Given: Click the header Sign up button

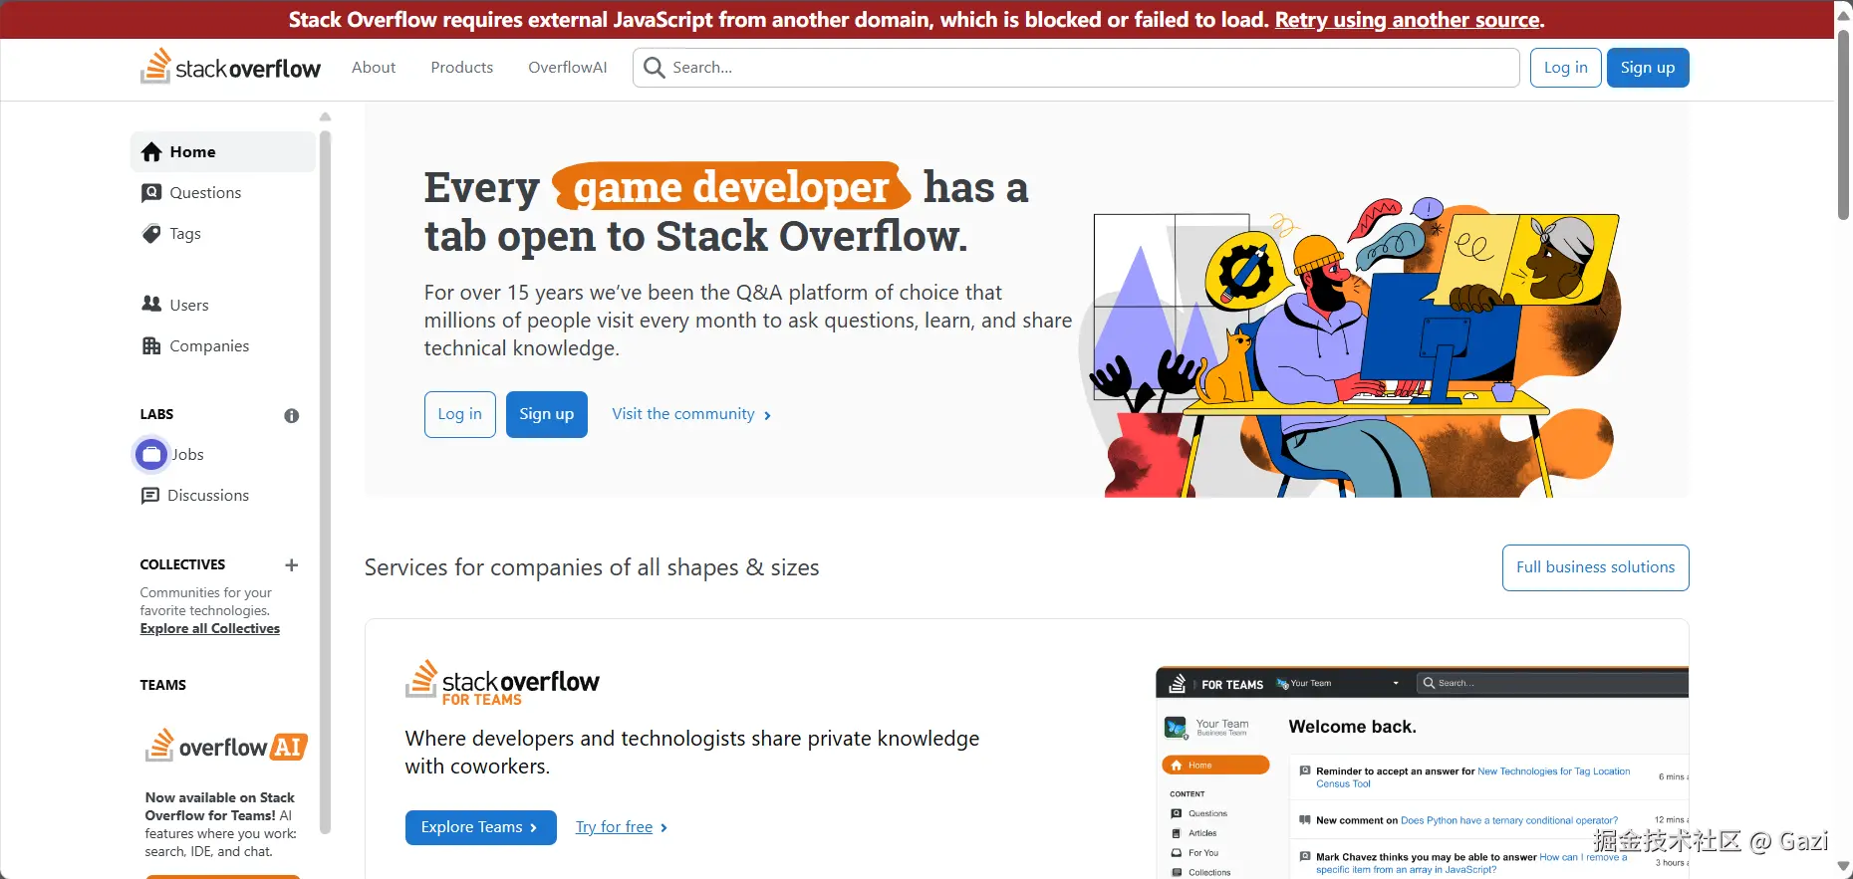Looking at the screenshot, I should tap(1648, 68).
